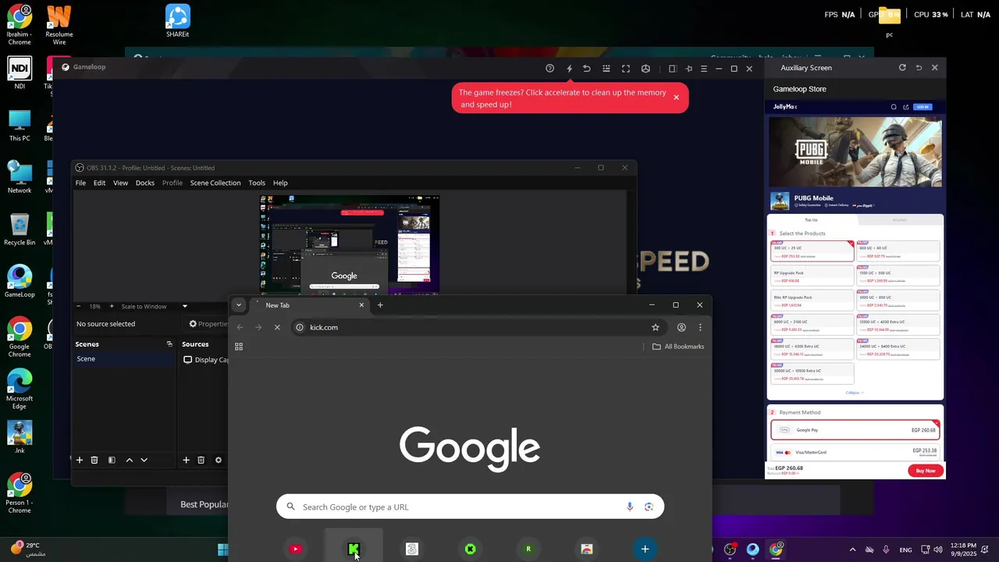Click the Gameloop engine settings triangle-in-circle icon
The width and height of the screenshot is (999, 562).
coord(645,69)
